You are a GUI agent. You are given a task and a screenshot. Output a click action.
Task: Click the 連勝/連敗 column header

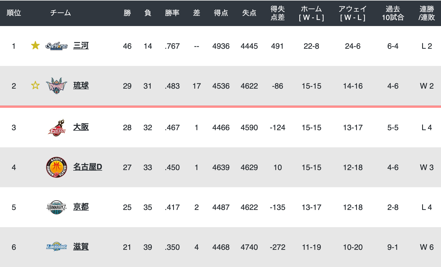point(427,13)
